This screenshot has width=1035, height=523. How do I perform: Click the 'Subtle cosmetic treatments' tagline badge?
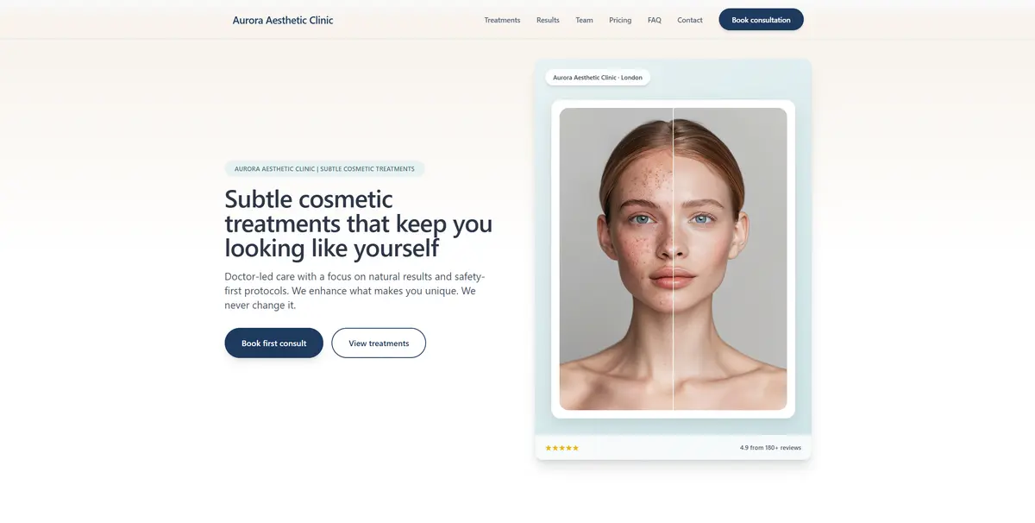pos(324,169)
